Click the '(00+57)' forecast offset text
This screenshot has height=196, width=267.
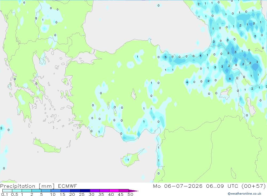click(254, 186)
